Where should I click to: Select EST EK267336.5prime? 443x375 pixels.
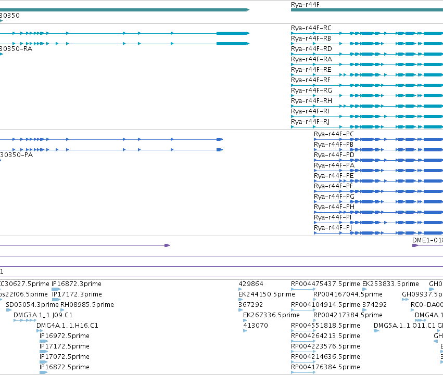[272, 315]
